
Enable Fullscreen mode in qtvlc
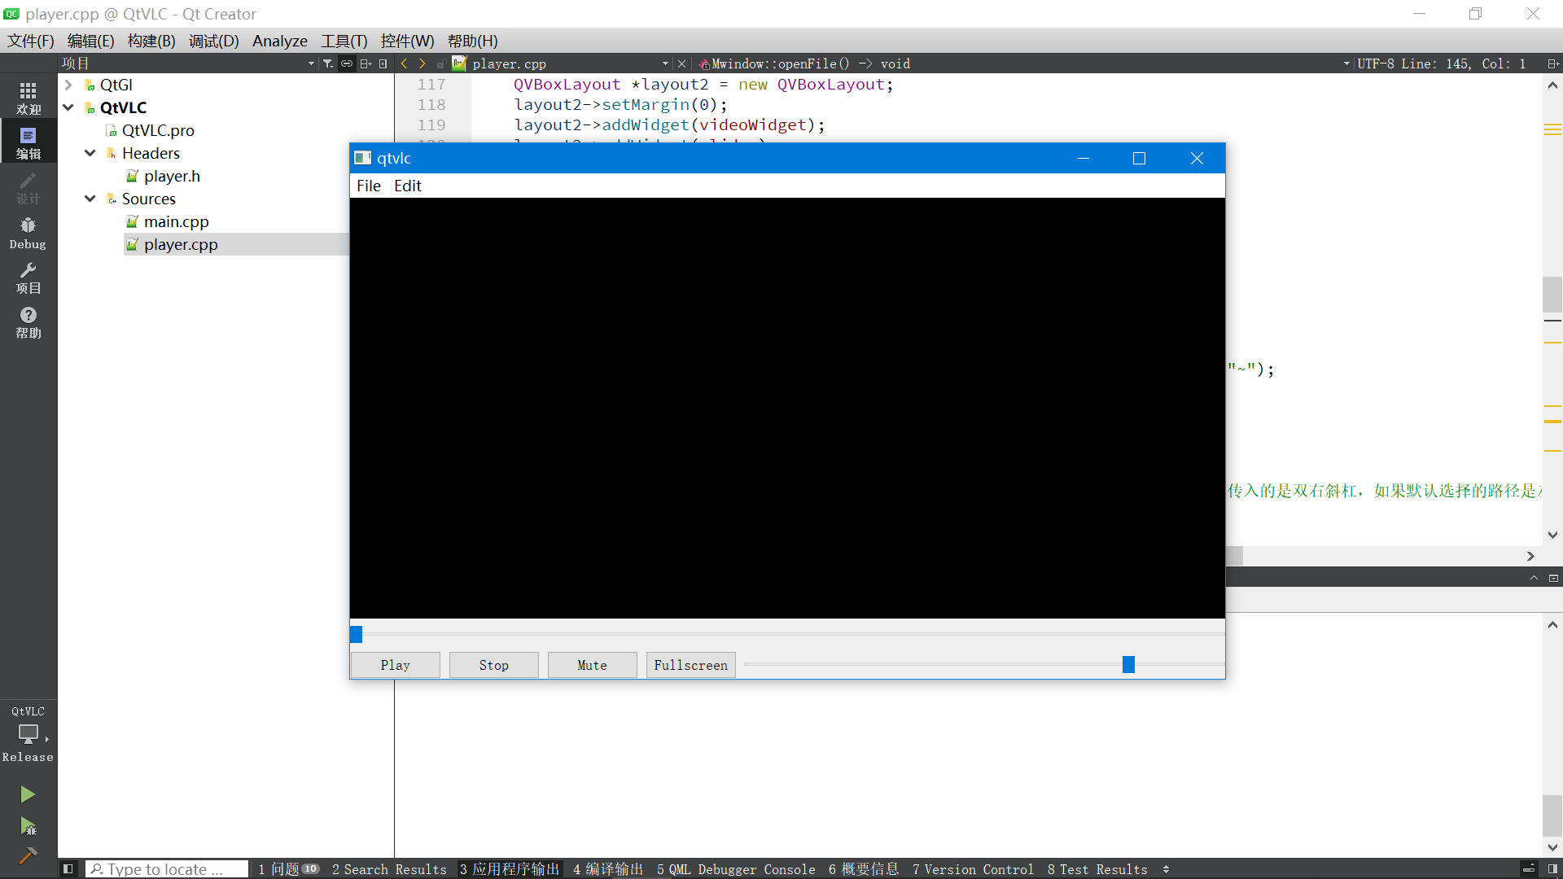(691, 664)
